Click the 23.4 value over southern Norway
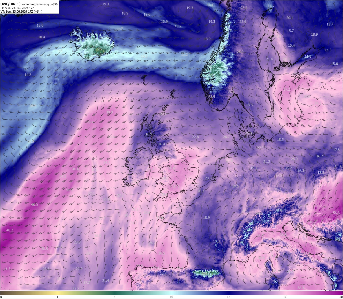 tap(212, 97)
